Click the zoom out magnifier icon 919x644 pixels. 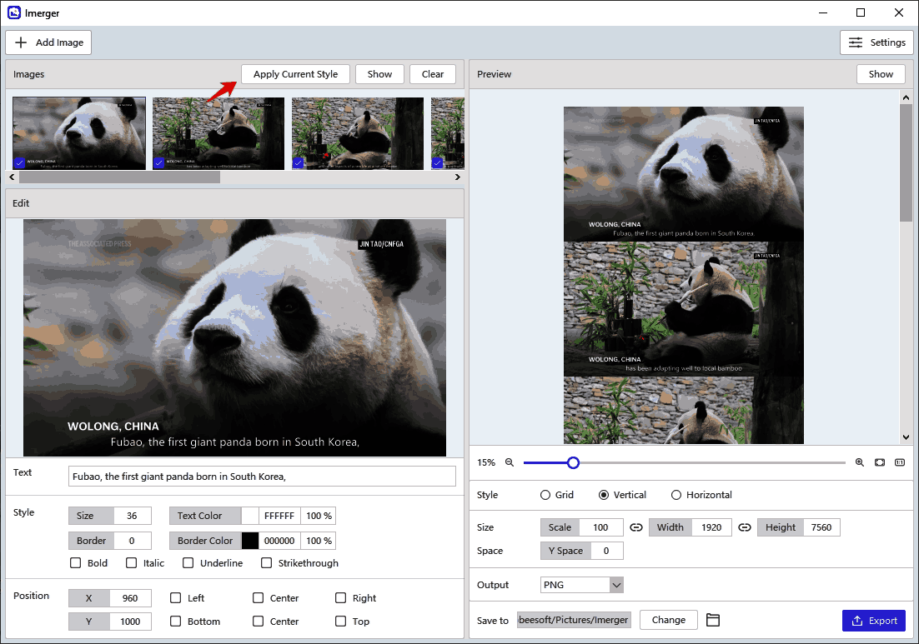pyautogui.click(x=509, y=462)
